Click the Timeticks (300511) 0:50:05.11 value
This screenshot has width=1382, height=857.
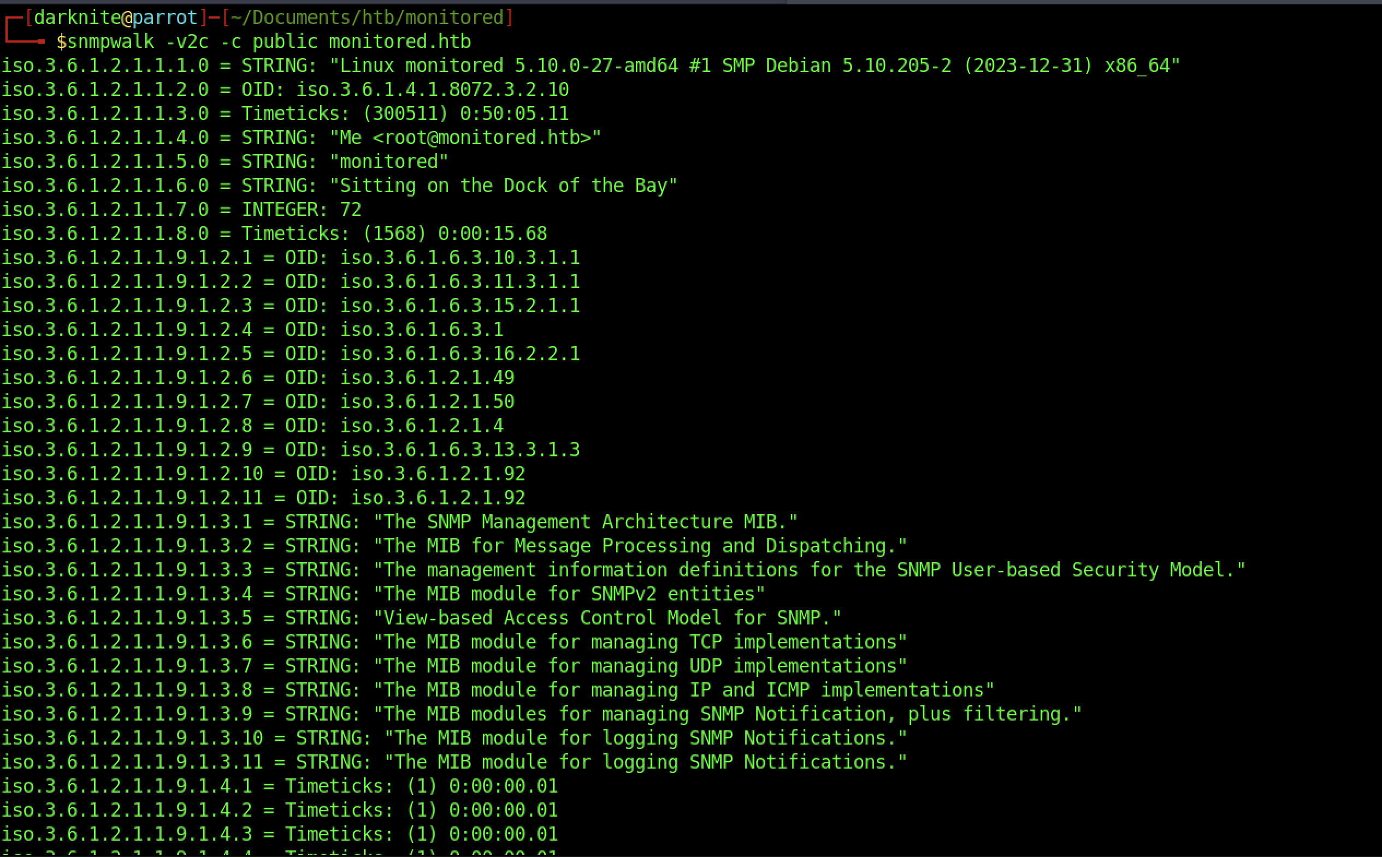465,114
